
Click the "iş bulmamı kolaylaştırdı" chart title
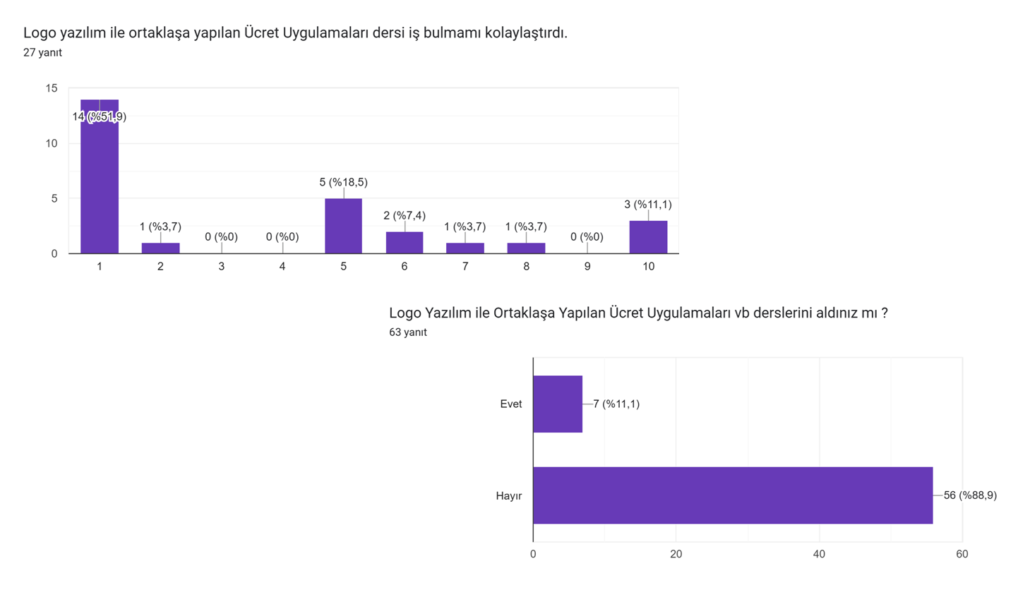[295, 32]
